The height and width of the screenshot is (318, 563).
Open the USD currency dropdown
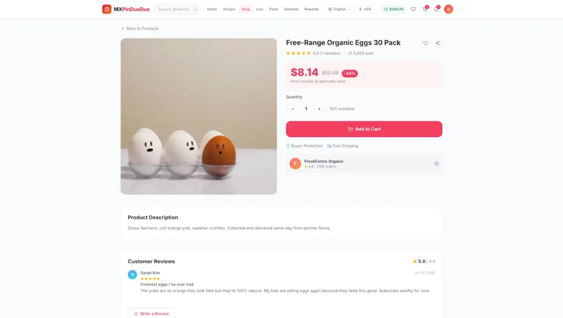coord(367,9)
